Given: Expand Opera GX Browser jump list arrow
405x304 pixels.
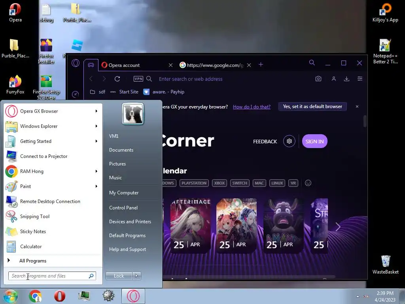Looking at the screenshot, I should coord(97,111).
